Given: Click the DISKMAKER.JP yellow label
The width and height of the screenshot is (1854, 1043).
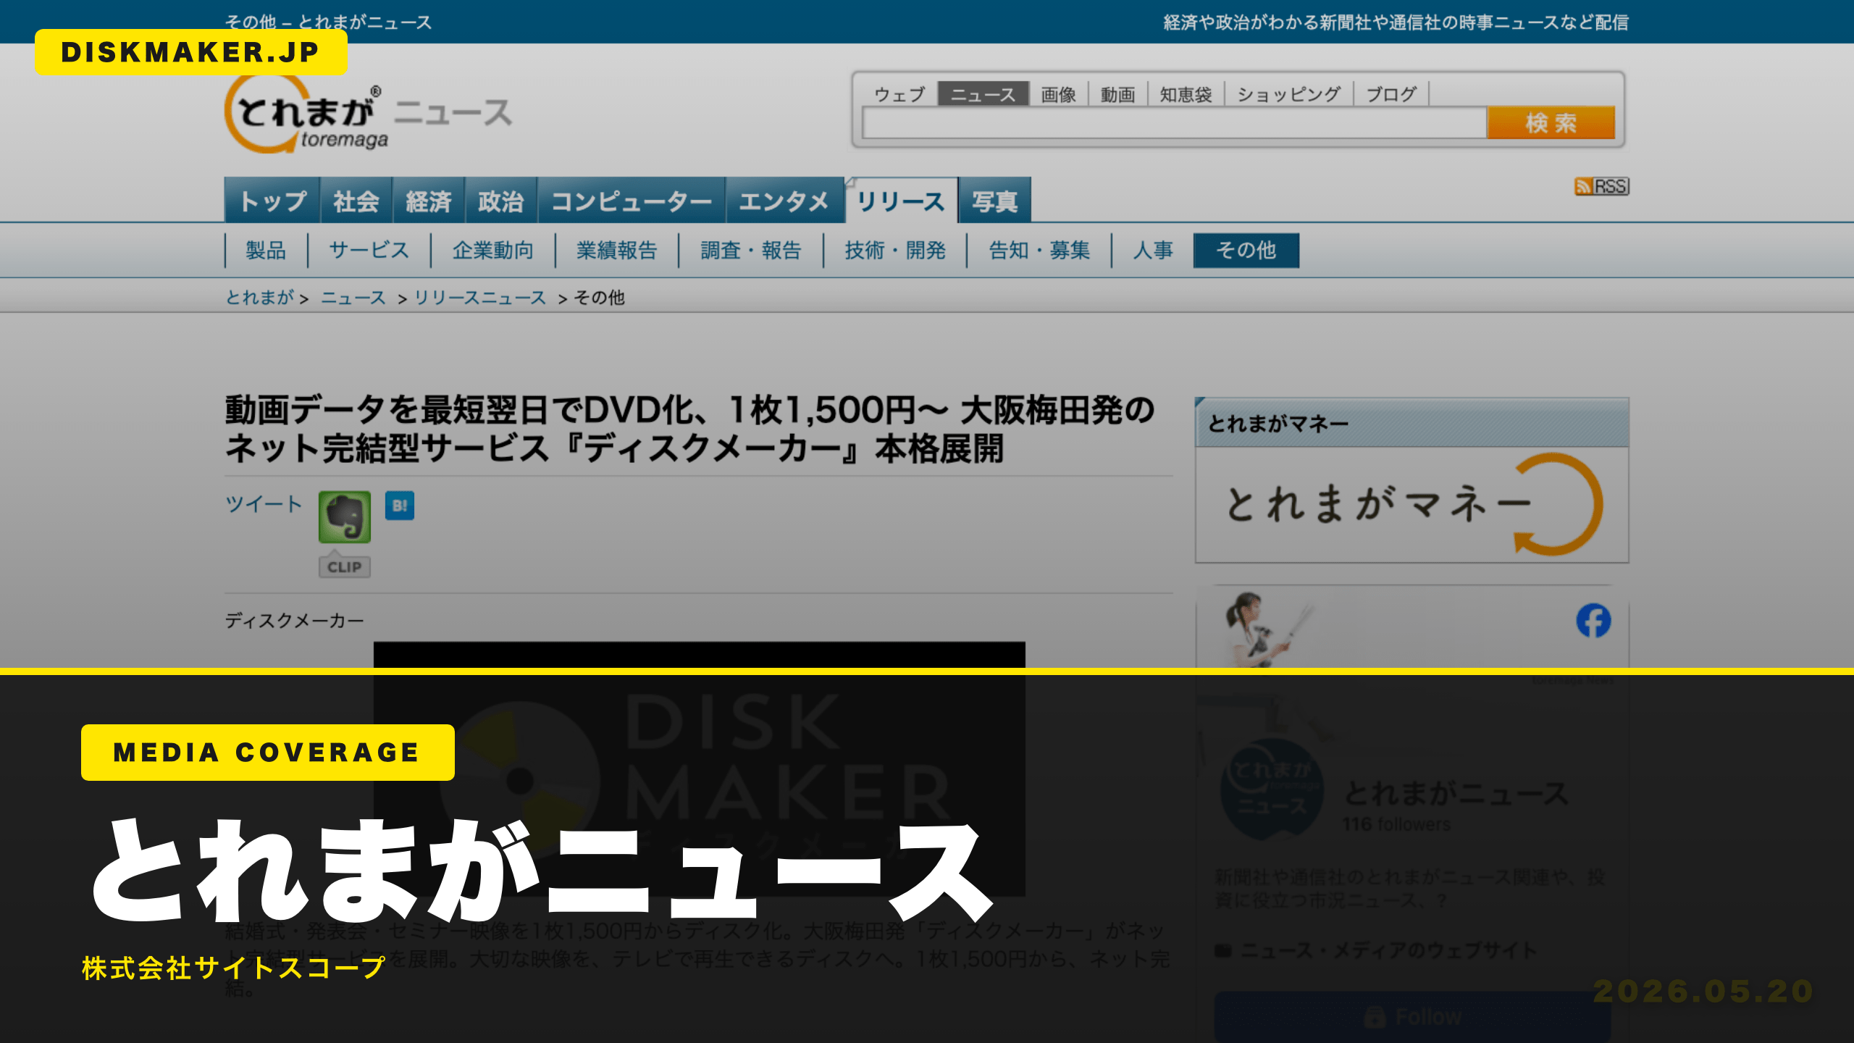Looking at the screenshot, I should click(x=191, y=52).
